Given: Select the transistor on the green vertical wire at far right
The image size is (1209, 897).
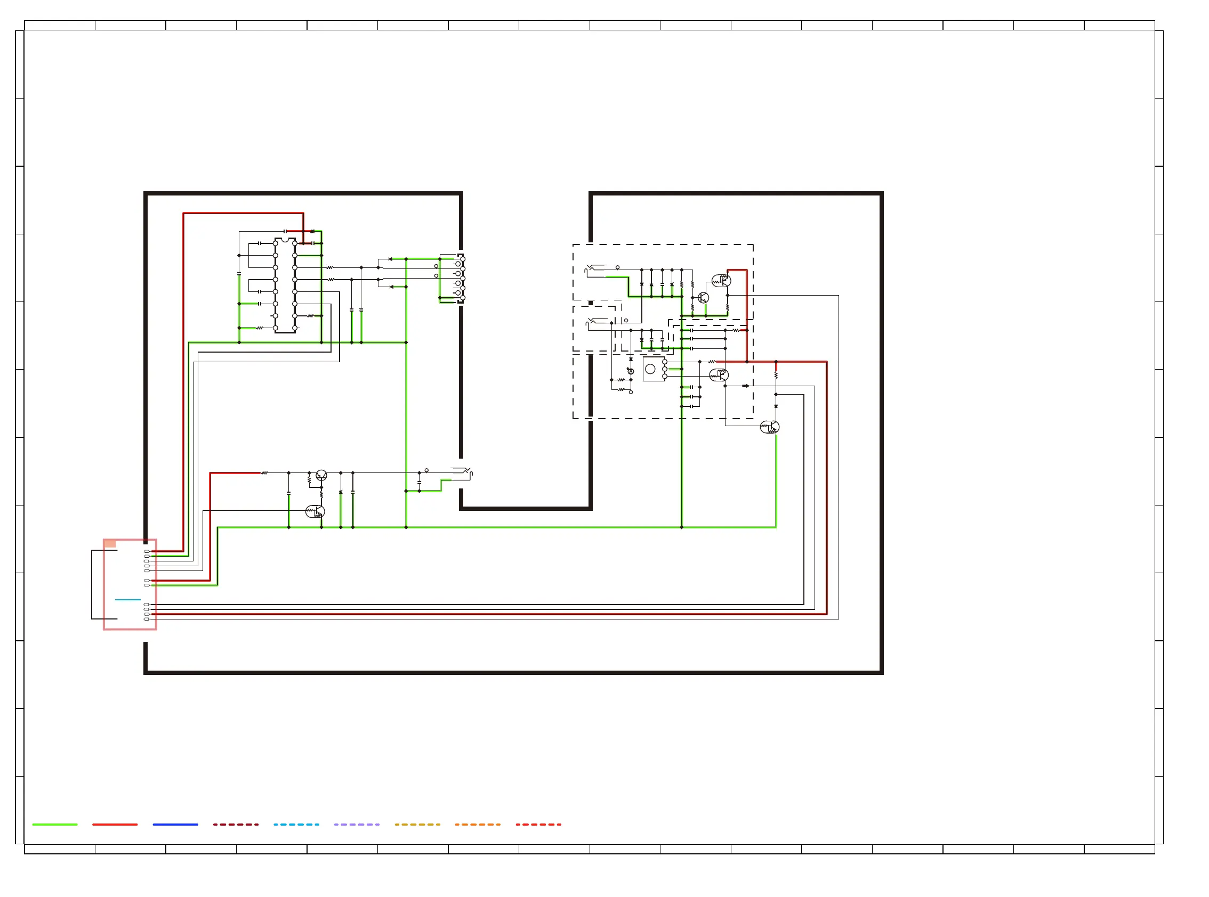Looking at the screenshot, I should coord(769,427).
